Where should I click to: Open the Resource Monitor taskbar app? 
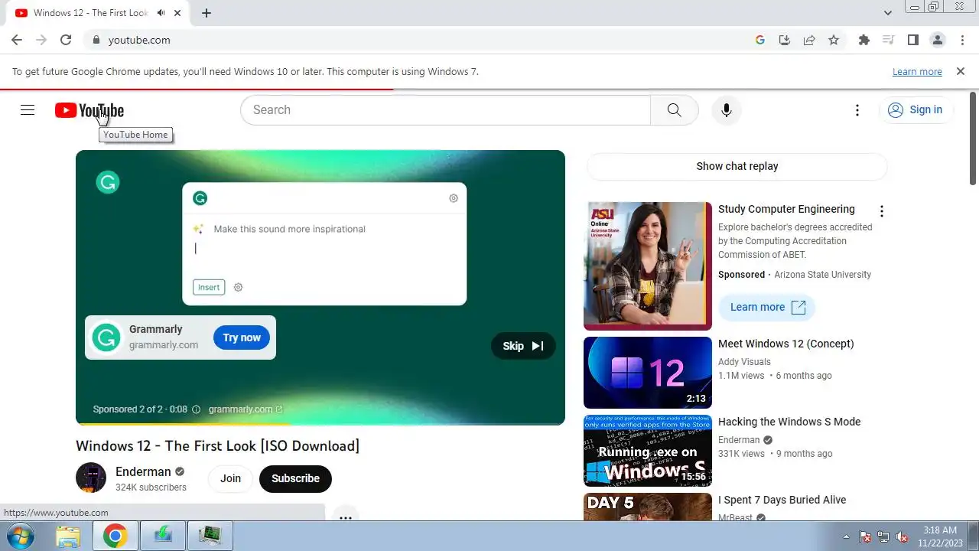[x=210, y=536]
